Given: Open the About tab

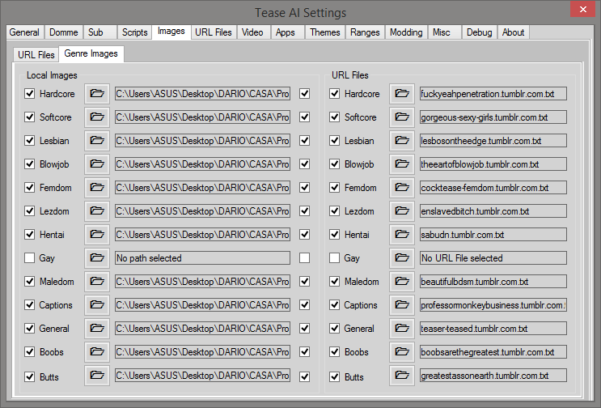Looking at the screenshot, I should click(x=513, y=32).
